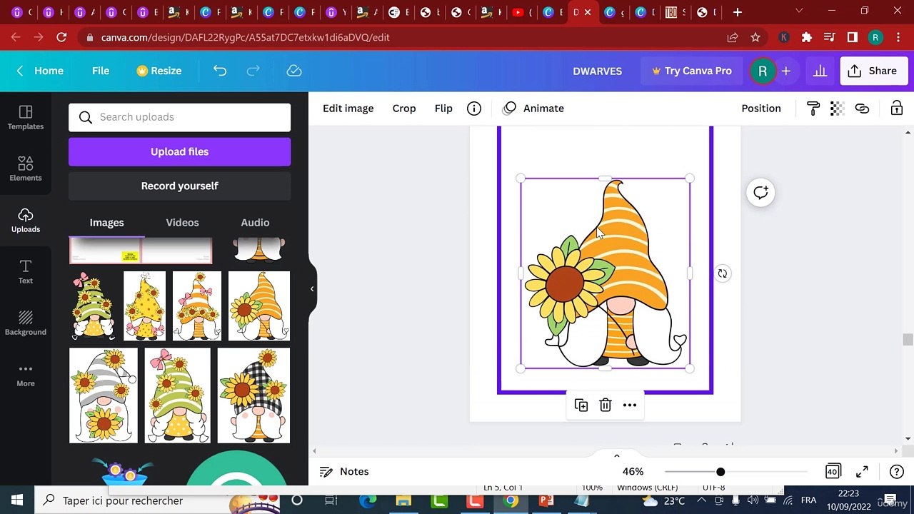Open the Position options
The height and width of the screenshot is (514, 914).
coord(761,109)
